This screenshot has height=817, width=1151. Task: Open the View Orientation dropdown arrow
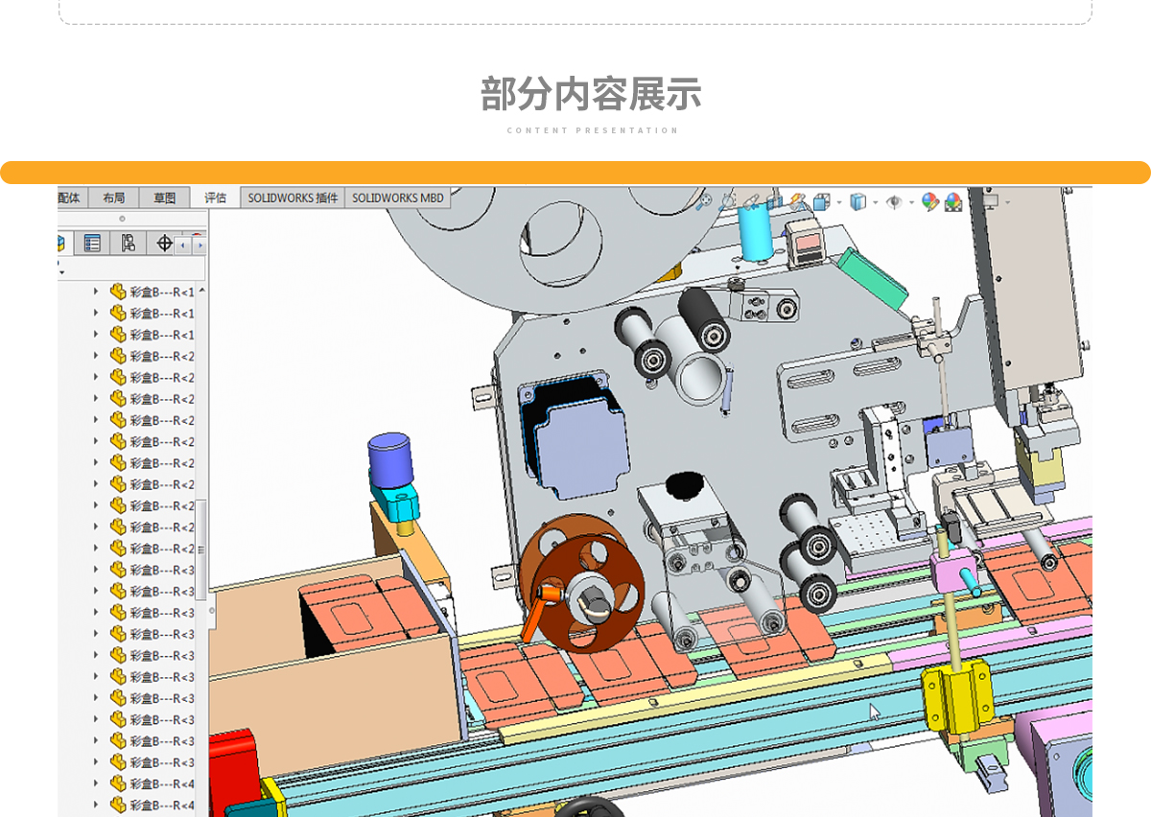tap(839, 202)
